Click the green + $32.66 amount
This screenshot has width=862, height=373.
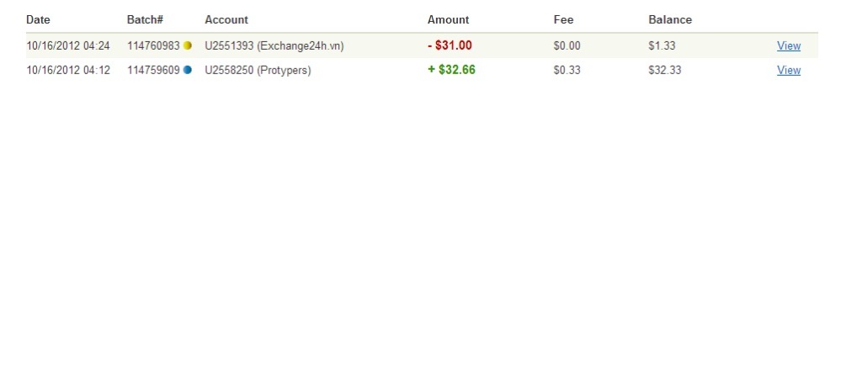click(451, 70)
